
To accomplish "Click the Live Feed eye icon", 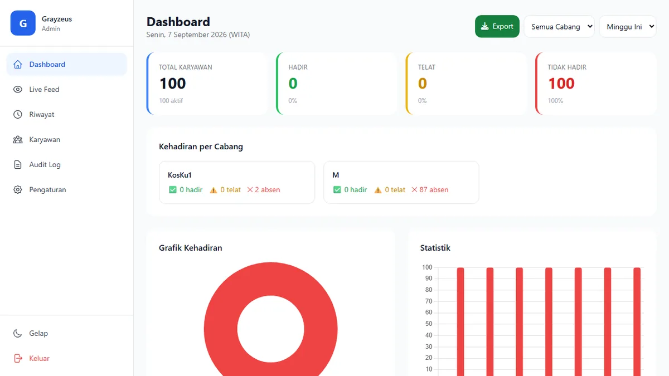I will coord(18,89).
